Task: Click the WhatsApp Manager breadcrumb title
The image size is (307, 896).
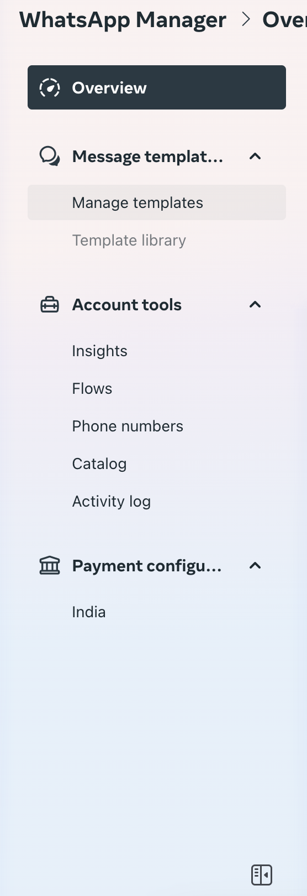Action: pos(123,20)
